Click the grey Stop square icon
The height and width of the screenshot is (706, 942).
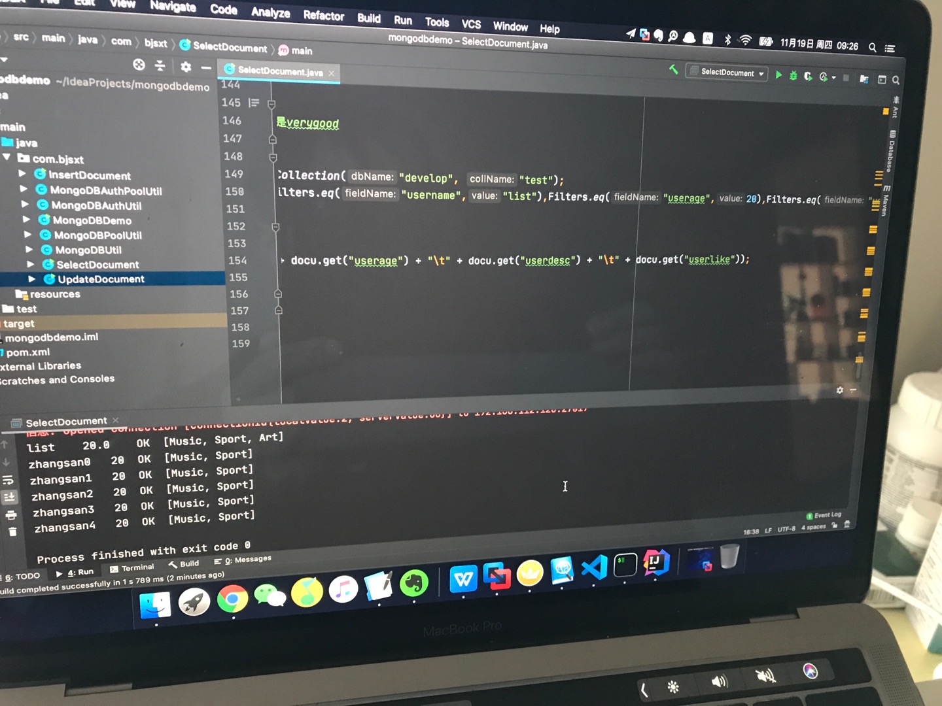[x=846, y=78]
